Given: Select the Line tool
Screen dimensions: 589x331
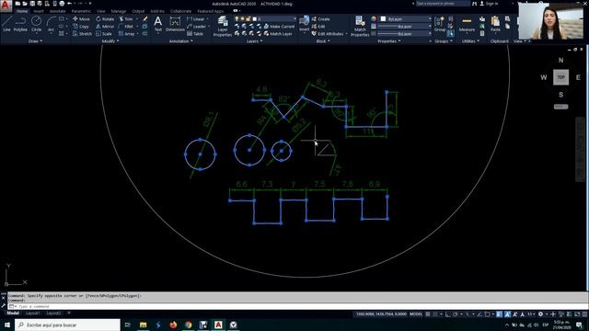Looking at the screenshot, I should coord(6,24).
